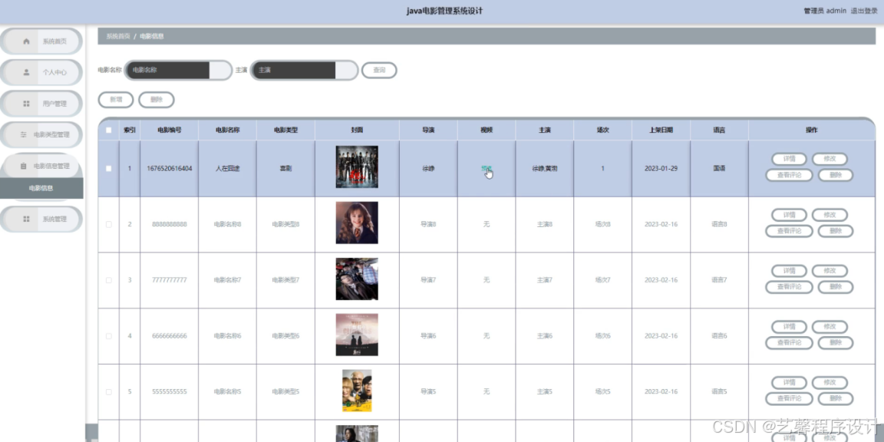Open the cover thumbnail of 人在囧途
The height and width of the screenshot is (442, 884).
tap(357, 167)
